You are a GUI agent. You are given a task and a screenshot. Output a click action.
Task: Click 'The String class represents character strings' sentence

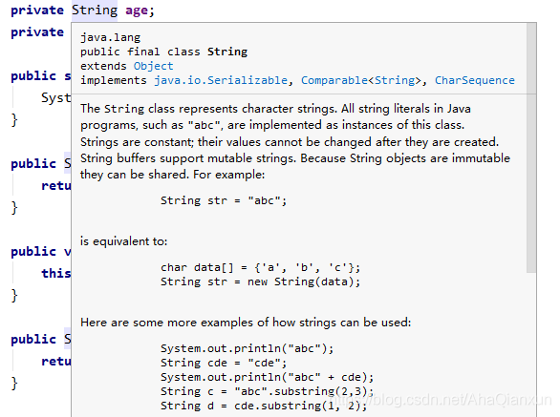click(x=208, y=109)
